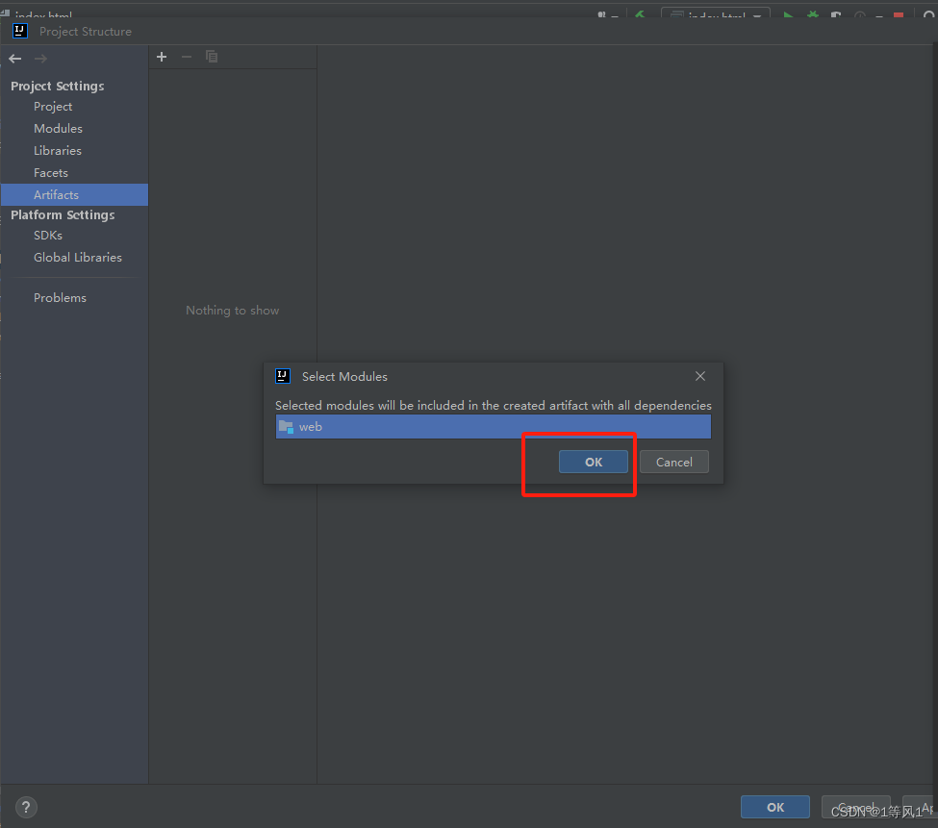
Task: Click the web module folder icon
Action: click(x=286, y=427)
